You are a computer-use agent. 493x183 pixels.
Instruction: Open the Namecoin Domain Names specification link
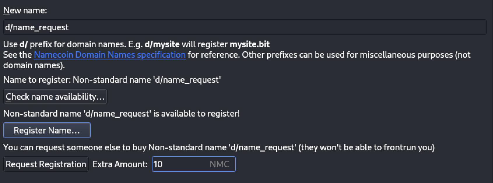109,54
